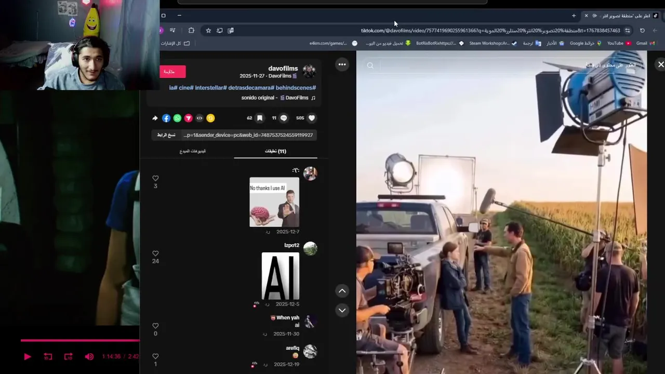This screenshot has height=374, width=665.
Task: Open a new browser tab
Action: tap(574, 16)
